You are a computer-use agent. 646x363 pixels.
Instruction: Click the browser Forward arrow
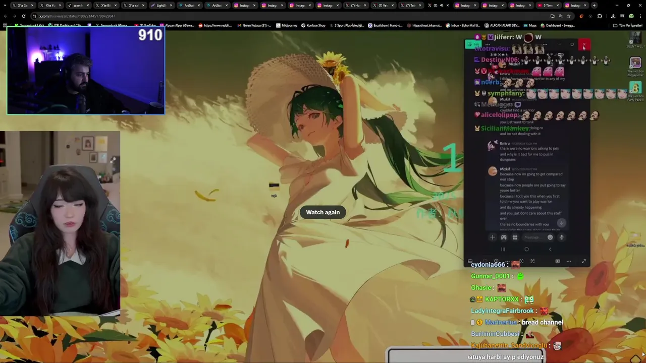14,16
